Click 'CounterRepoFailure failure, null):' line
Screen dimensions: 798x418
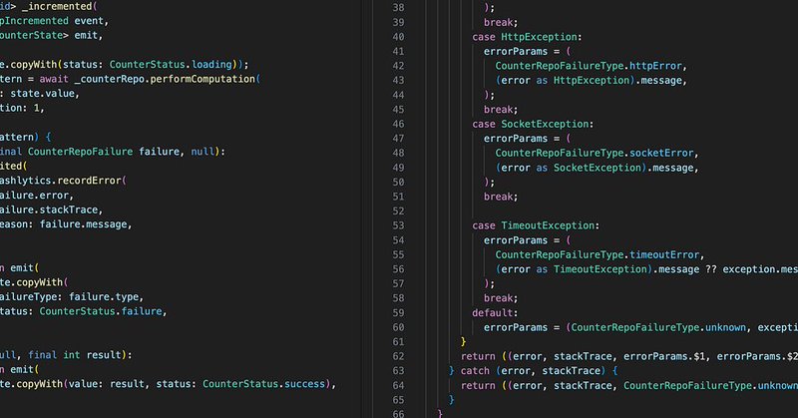coord(127,152)
